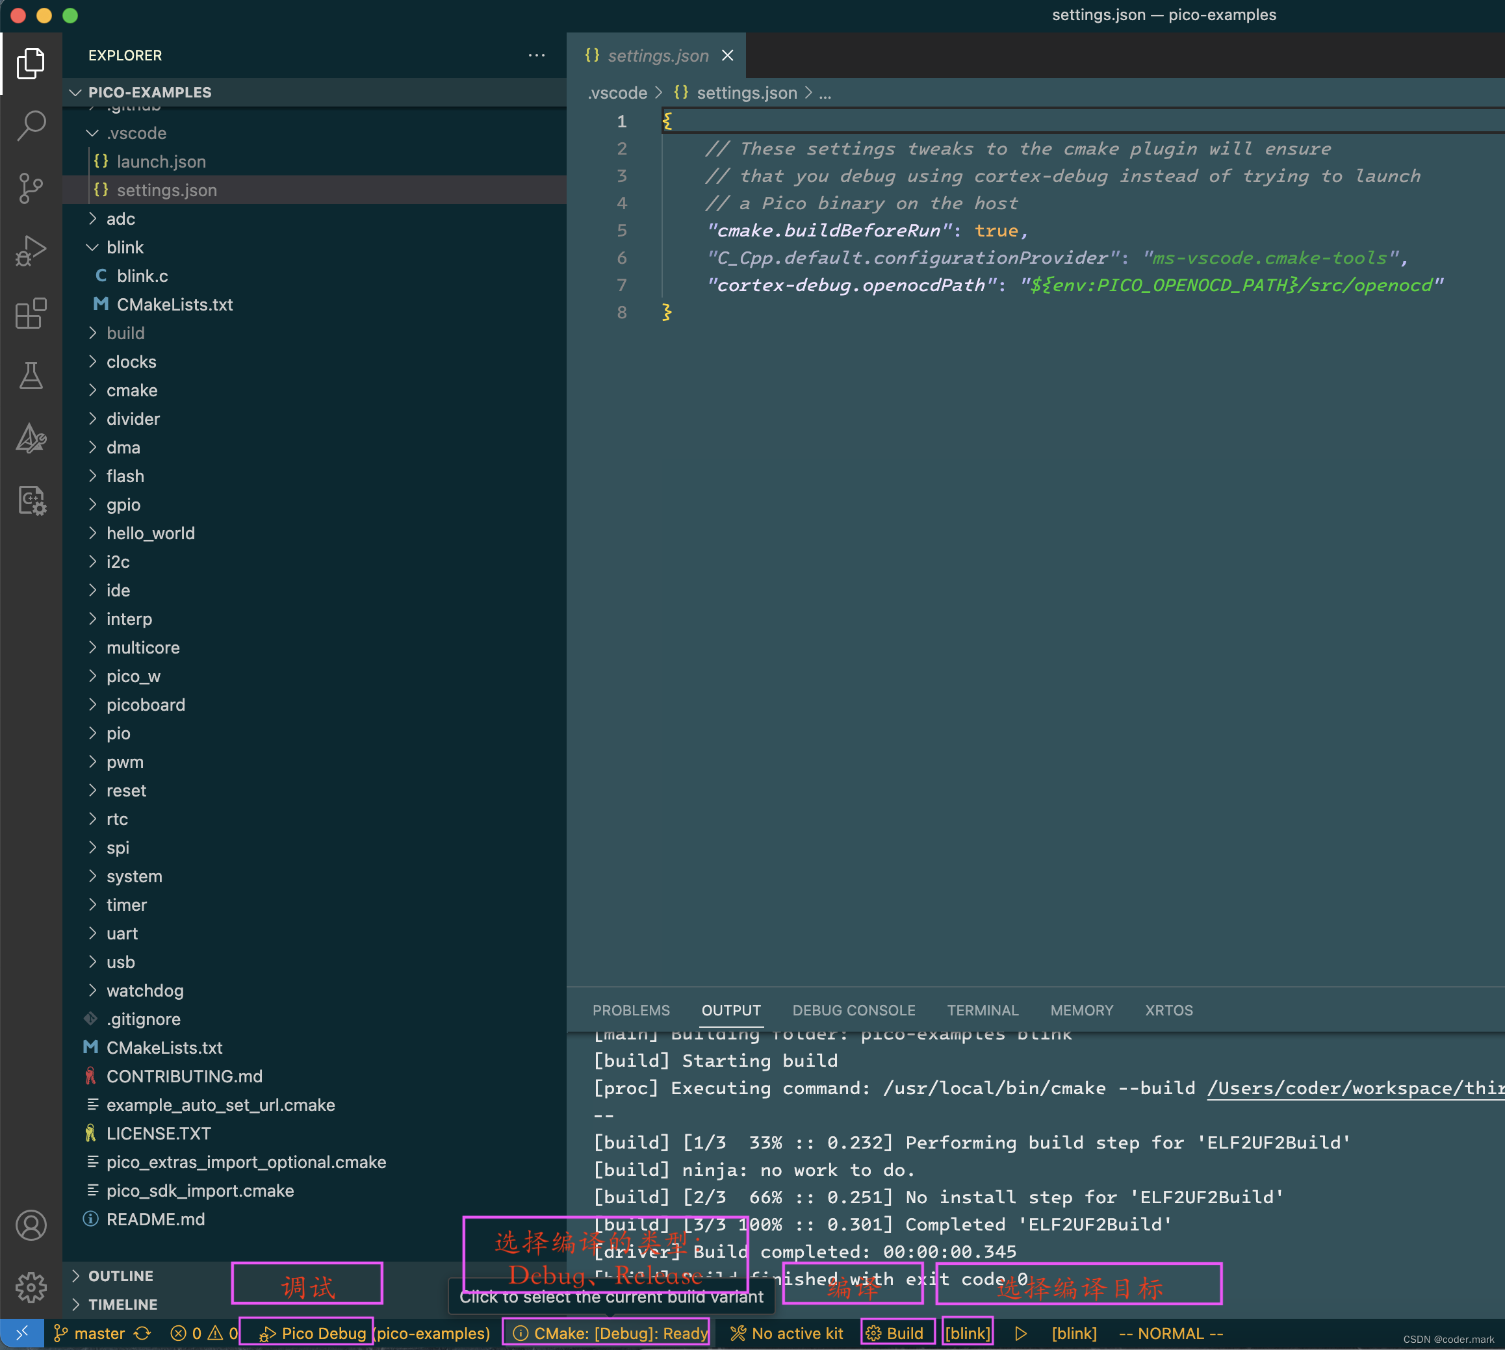Screen dimensions: 1505x1350
Task: Open the Testing view
Action: click(x=31, y=376)
